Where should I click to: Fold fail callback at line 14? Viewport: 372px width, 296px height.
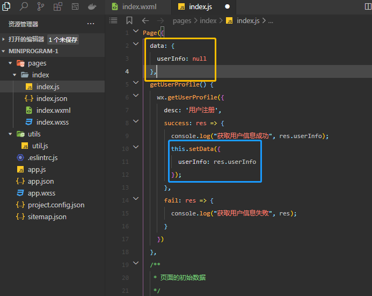coord(136,198)
